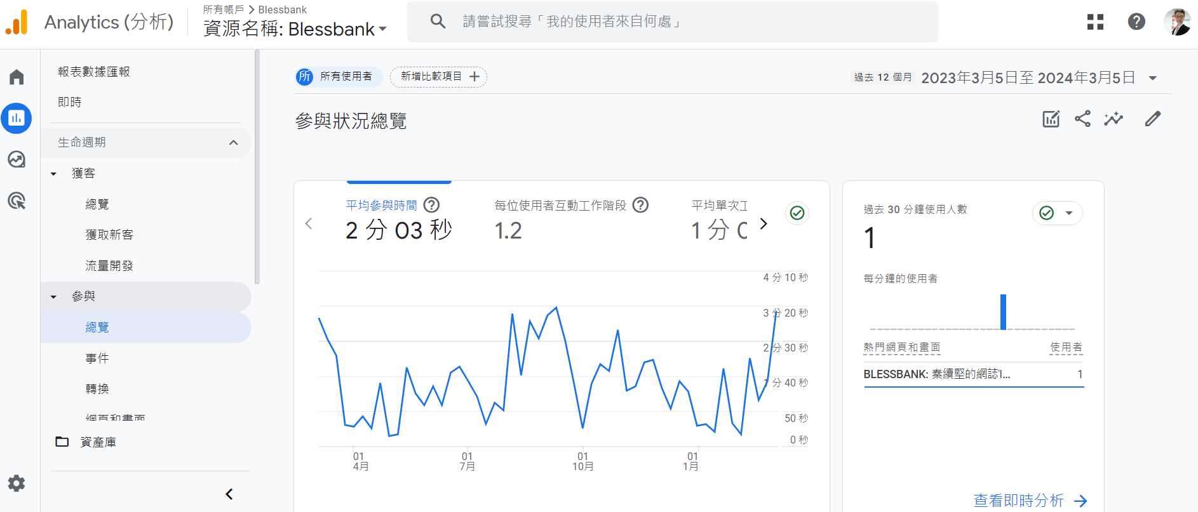Click the 使用者 column header

[1066, 347]
